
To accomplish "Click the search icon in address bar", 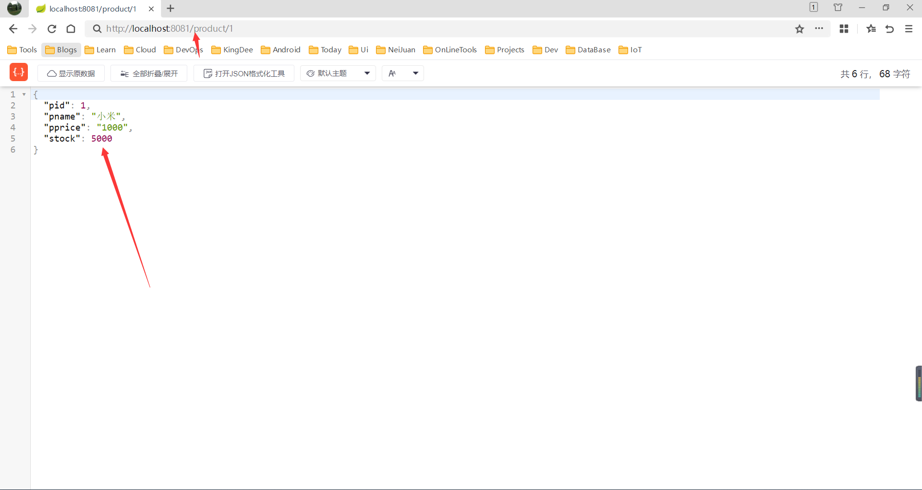I will [x=97, y=29].
